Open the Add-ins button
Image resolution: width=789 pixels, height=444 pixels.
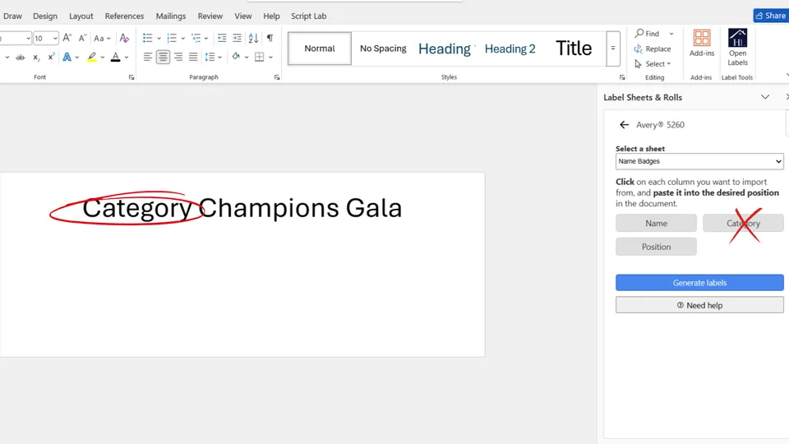[x=701, y=43]
